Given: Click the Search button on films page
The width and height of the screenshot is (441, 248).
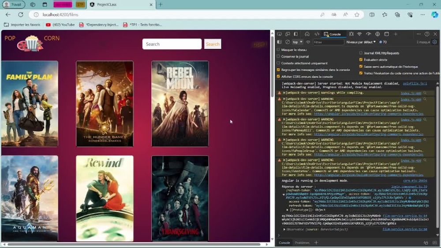Looking at the screenshot, I should point(213,44).
